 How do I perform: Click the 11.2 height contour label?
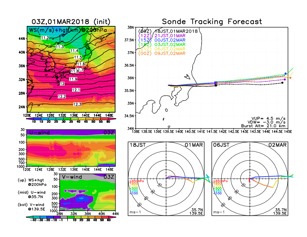coord(45,38)
